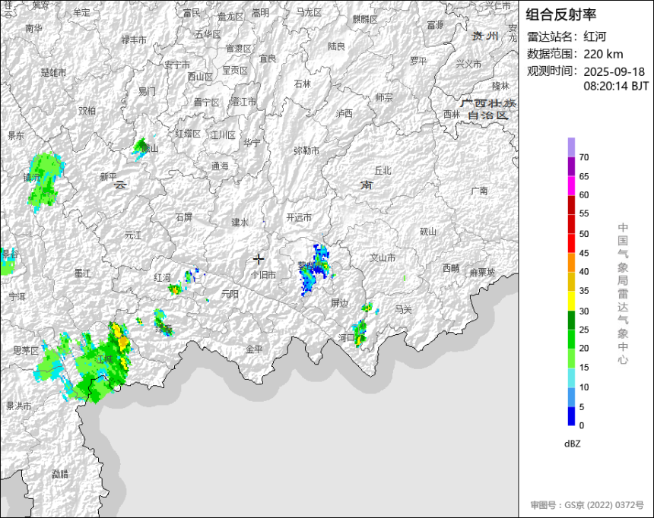Click the 砚山 map label

point(428,232)
